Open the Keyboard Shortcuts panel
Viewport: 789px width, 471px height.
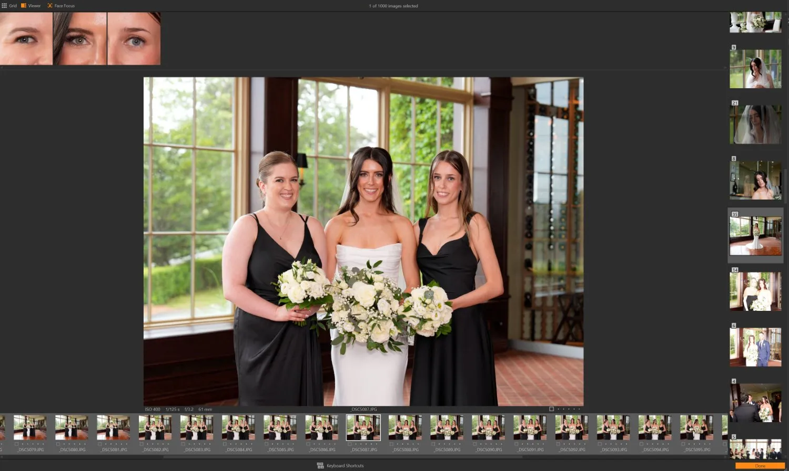[x=340, y=465]
